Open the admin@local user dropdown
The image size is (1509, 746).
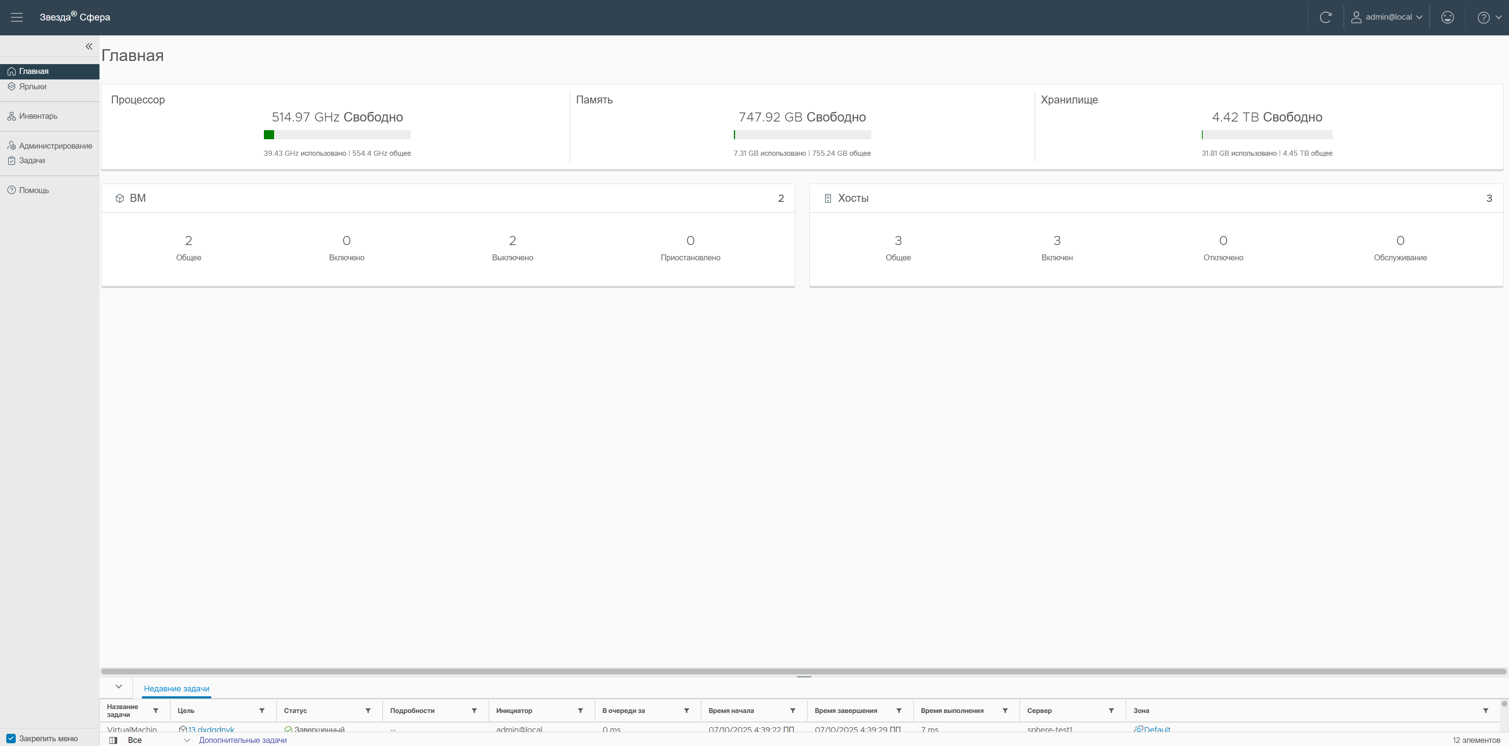[1387, 17]
